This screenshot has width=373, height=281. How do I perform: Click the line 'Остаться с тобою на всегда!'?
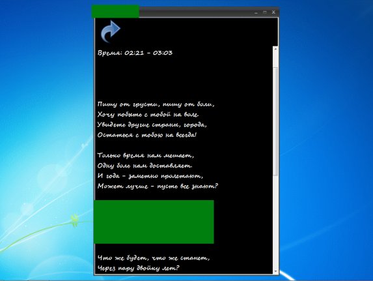click(147, 135)
